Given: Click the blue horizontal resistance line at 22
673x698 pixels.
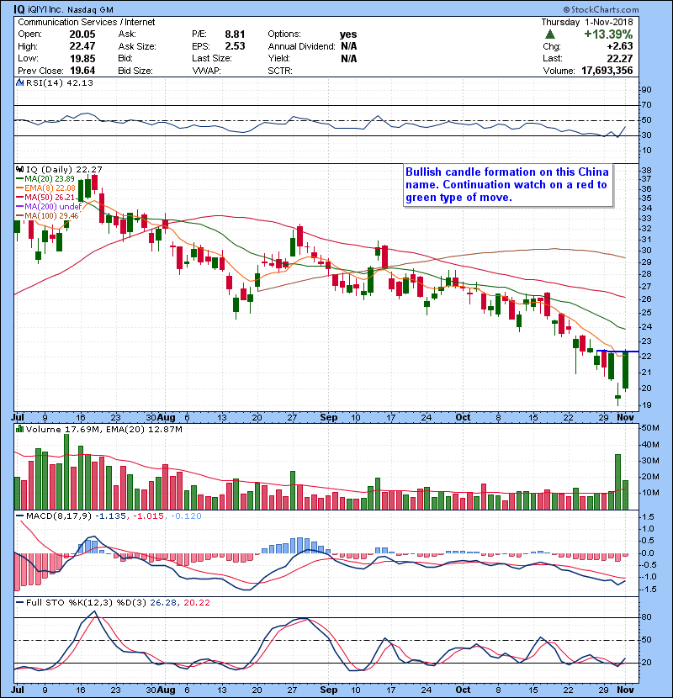Looking at the screenshot, I should click(x=617, y=352).
